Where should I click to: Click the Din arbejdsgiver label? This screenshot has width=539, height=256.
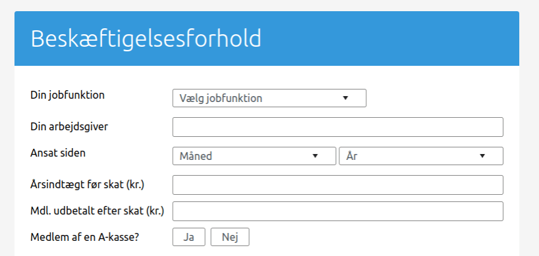(x=69, y=126)
